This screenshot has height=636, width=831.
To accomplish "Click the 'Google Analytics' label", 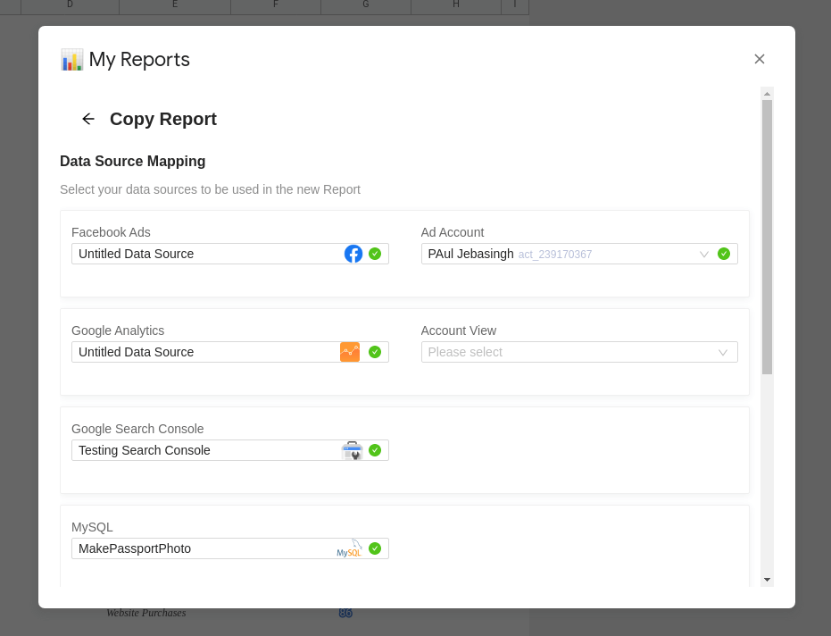I will coord(118,331).
